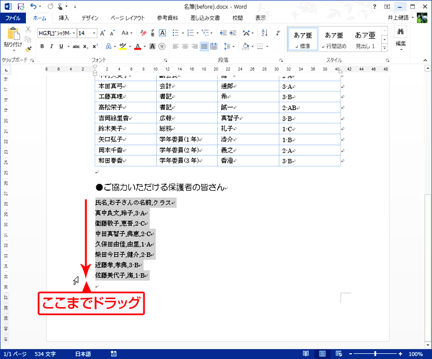Click the Save icon in quick access toolbar

click(21, 6)
